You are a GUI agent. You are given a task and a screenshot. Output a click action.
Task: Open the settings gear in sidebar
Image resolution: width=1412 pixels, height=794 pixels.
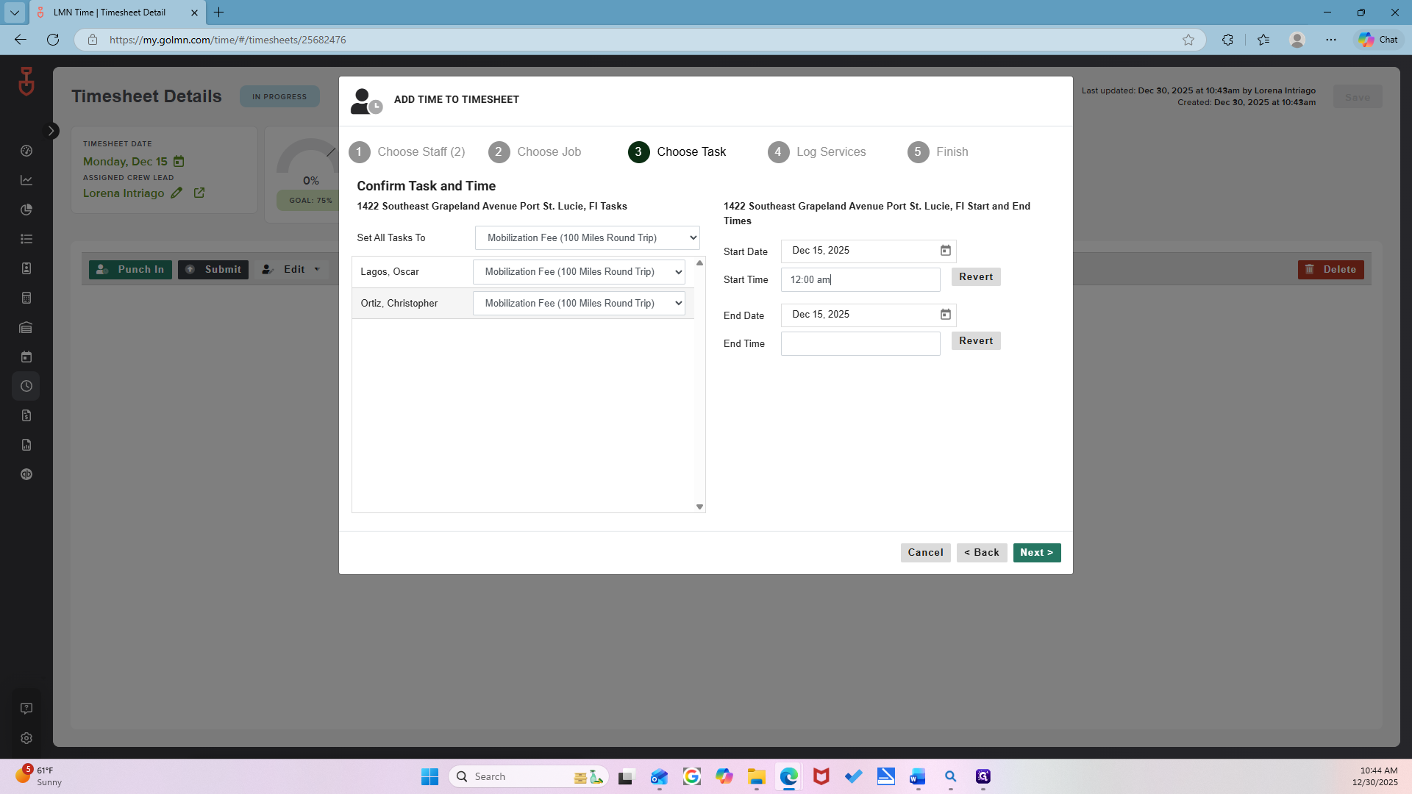(x=26, y=738)
